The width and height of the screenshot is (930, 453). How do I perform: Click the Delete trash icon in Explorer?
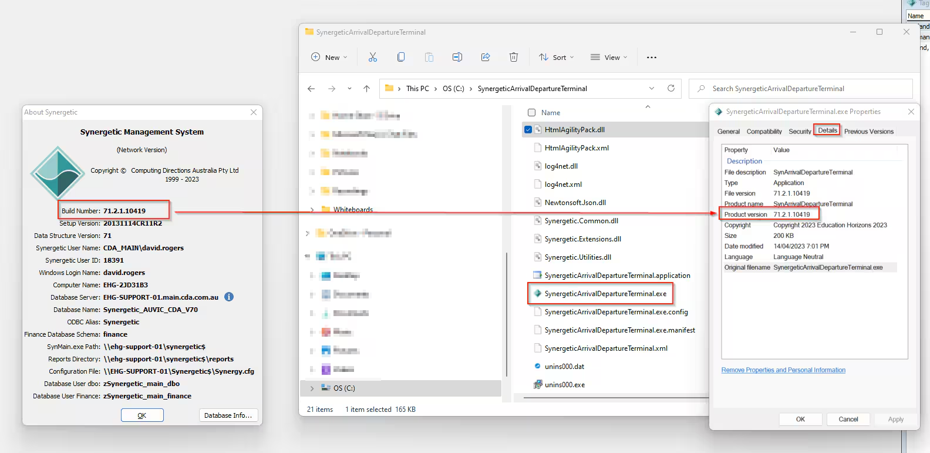tap(514, 57)
